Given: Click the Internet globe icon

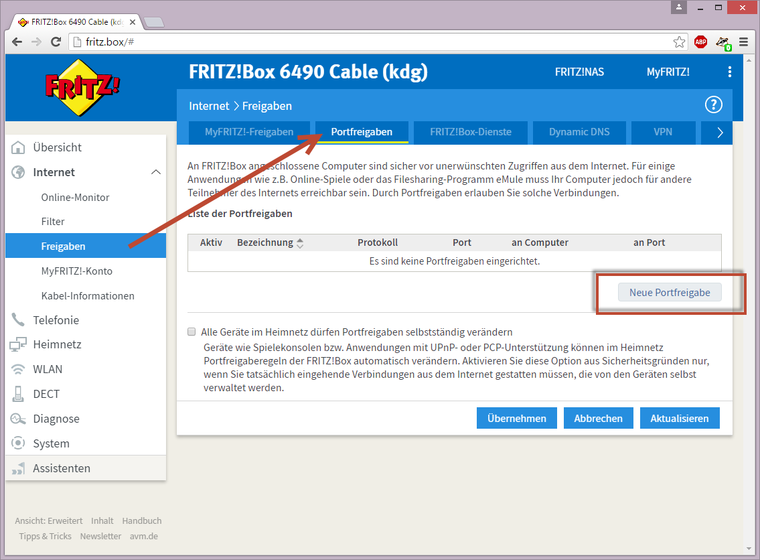Looking at the screenshot, I should tap(18, 172).
